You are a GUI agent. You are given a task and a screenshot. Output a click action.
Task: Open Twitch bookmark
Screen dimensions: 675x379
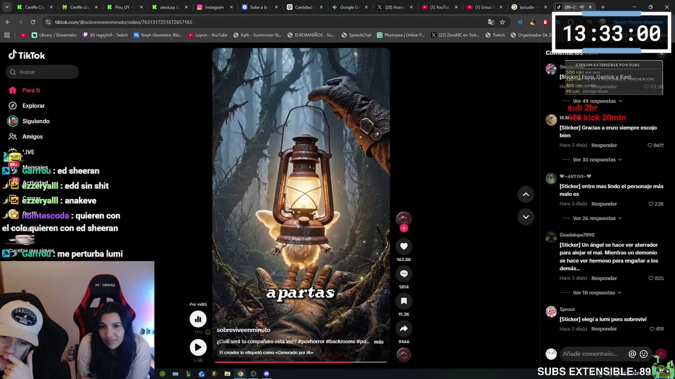(495, 35)
